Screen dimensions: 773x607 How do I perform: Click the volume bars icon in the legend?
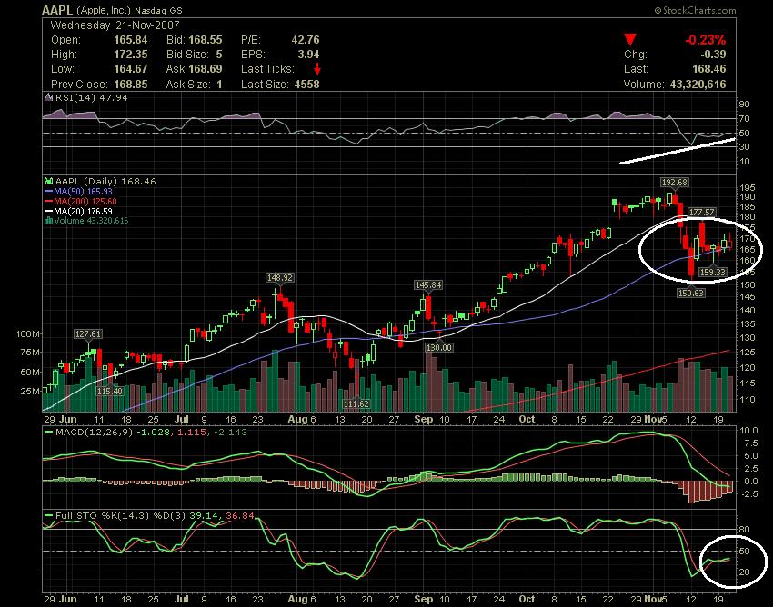pyautogui.click(x=48, y=221)
